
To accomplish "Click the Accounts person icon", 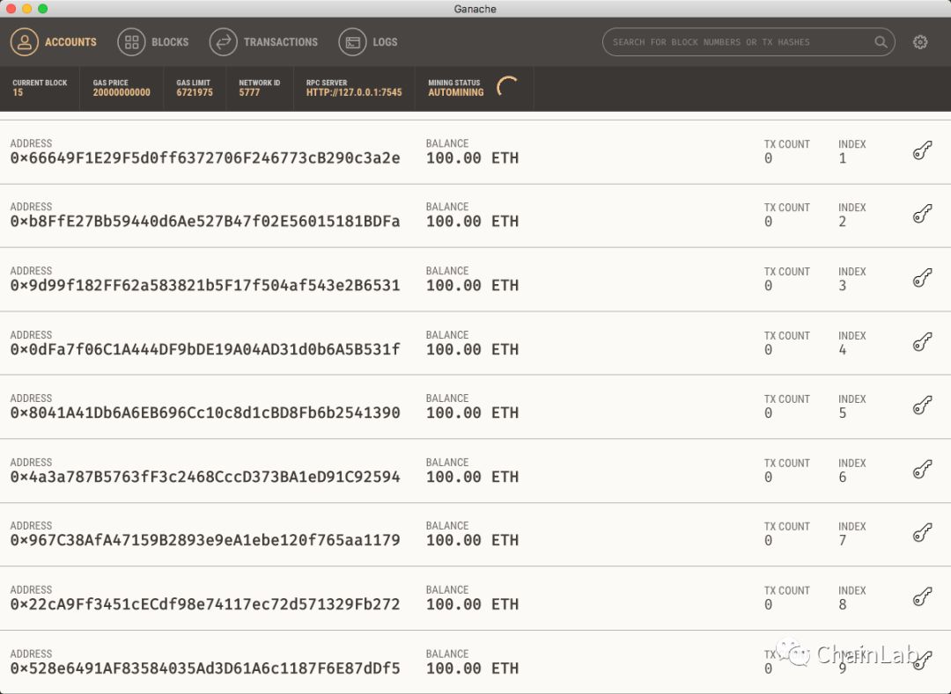I will pyautogui.click(x=25, y=42).
